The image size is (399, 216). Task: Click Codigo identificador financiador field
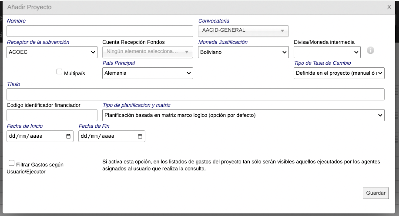coord(52,115)
